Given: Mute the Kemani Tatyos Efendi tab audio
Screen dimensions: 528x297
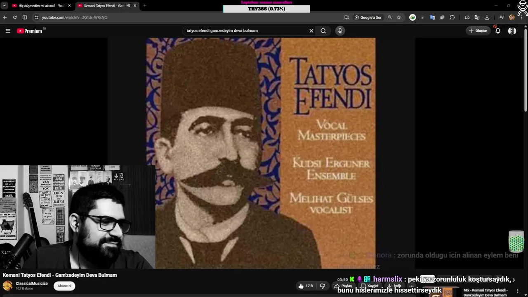Looking at the screenshot, I should (x=128, y=6).
